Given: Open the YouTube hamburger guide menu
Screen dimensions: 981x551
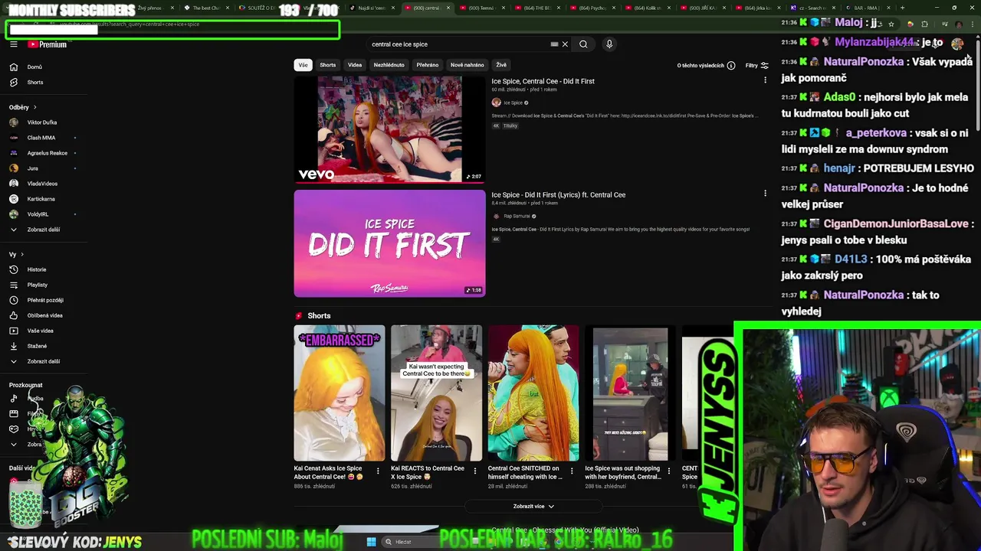Looking at the screenshot, I should [13, 44].
